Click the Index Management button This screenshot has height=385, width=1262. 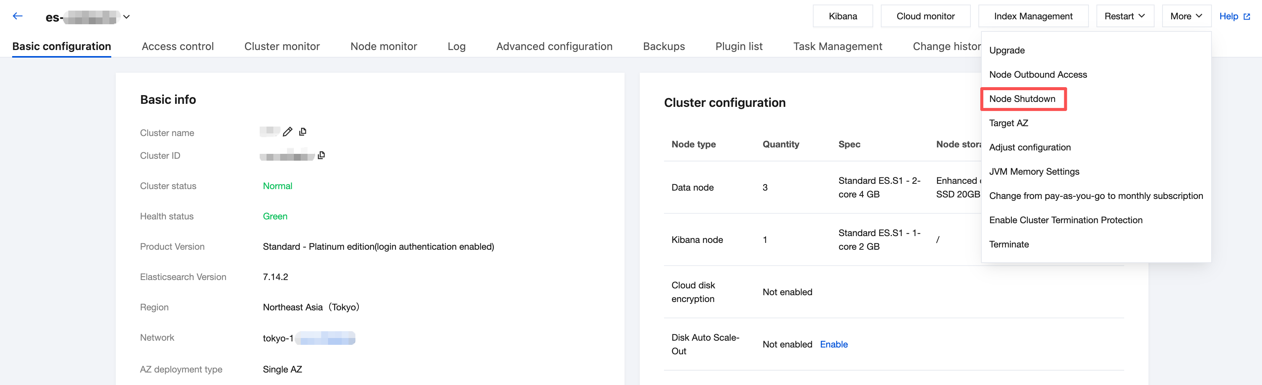pyautogui.click(x=1033, y=16)
